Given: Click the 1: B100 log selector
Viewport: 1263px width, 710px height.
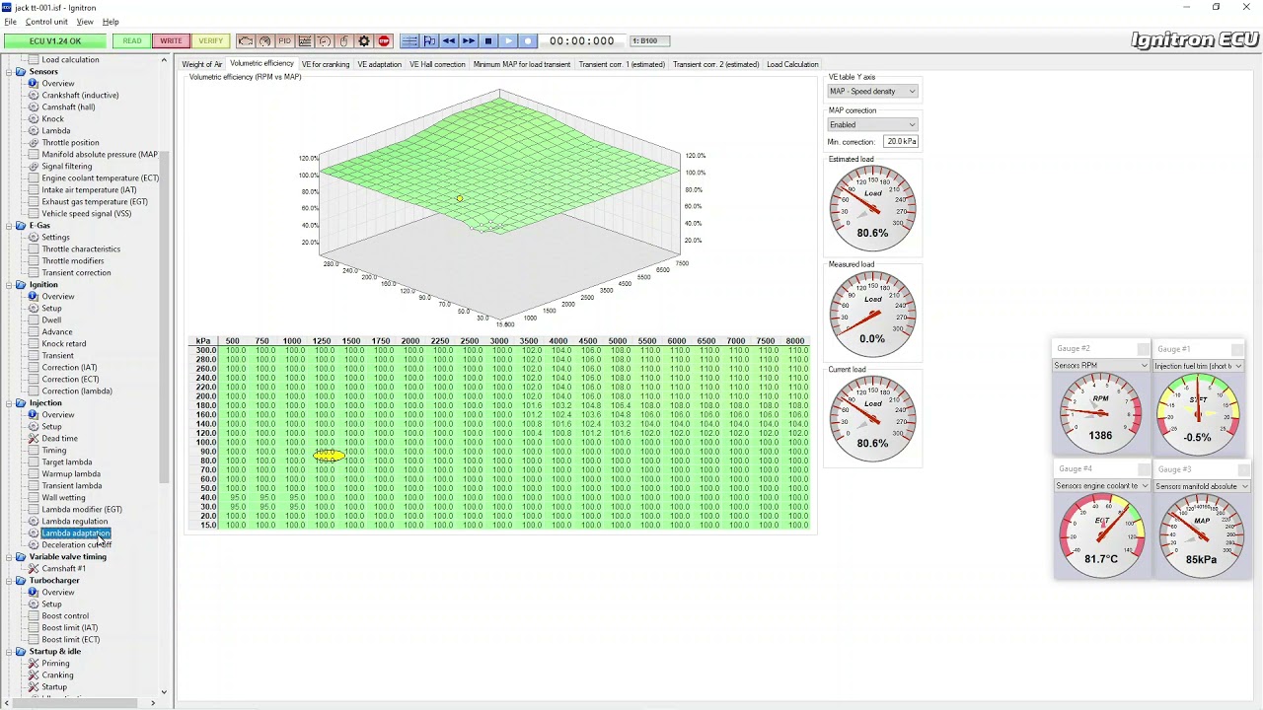Looking at the screenshot, I should tap(649, 40).
